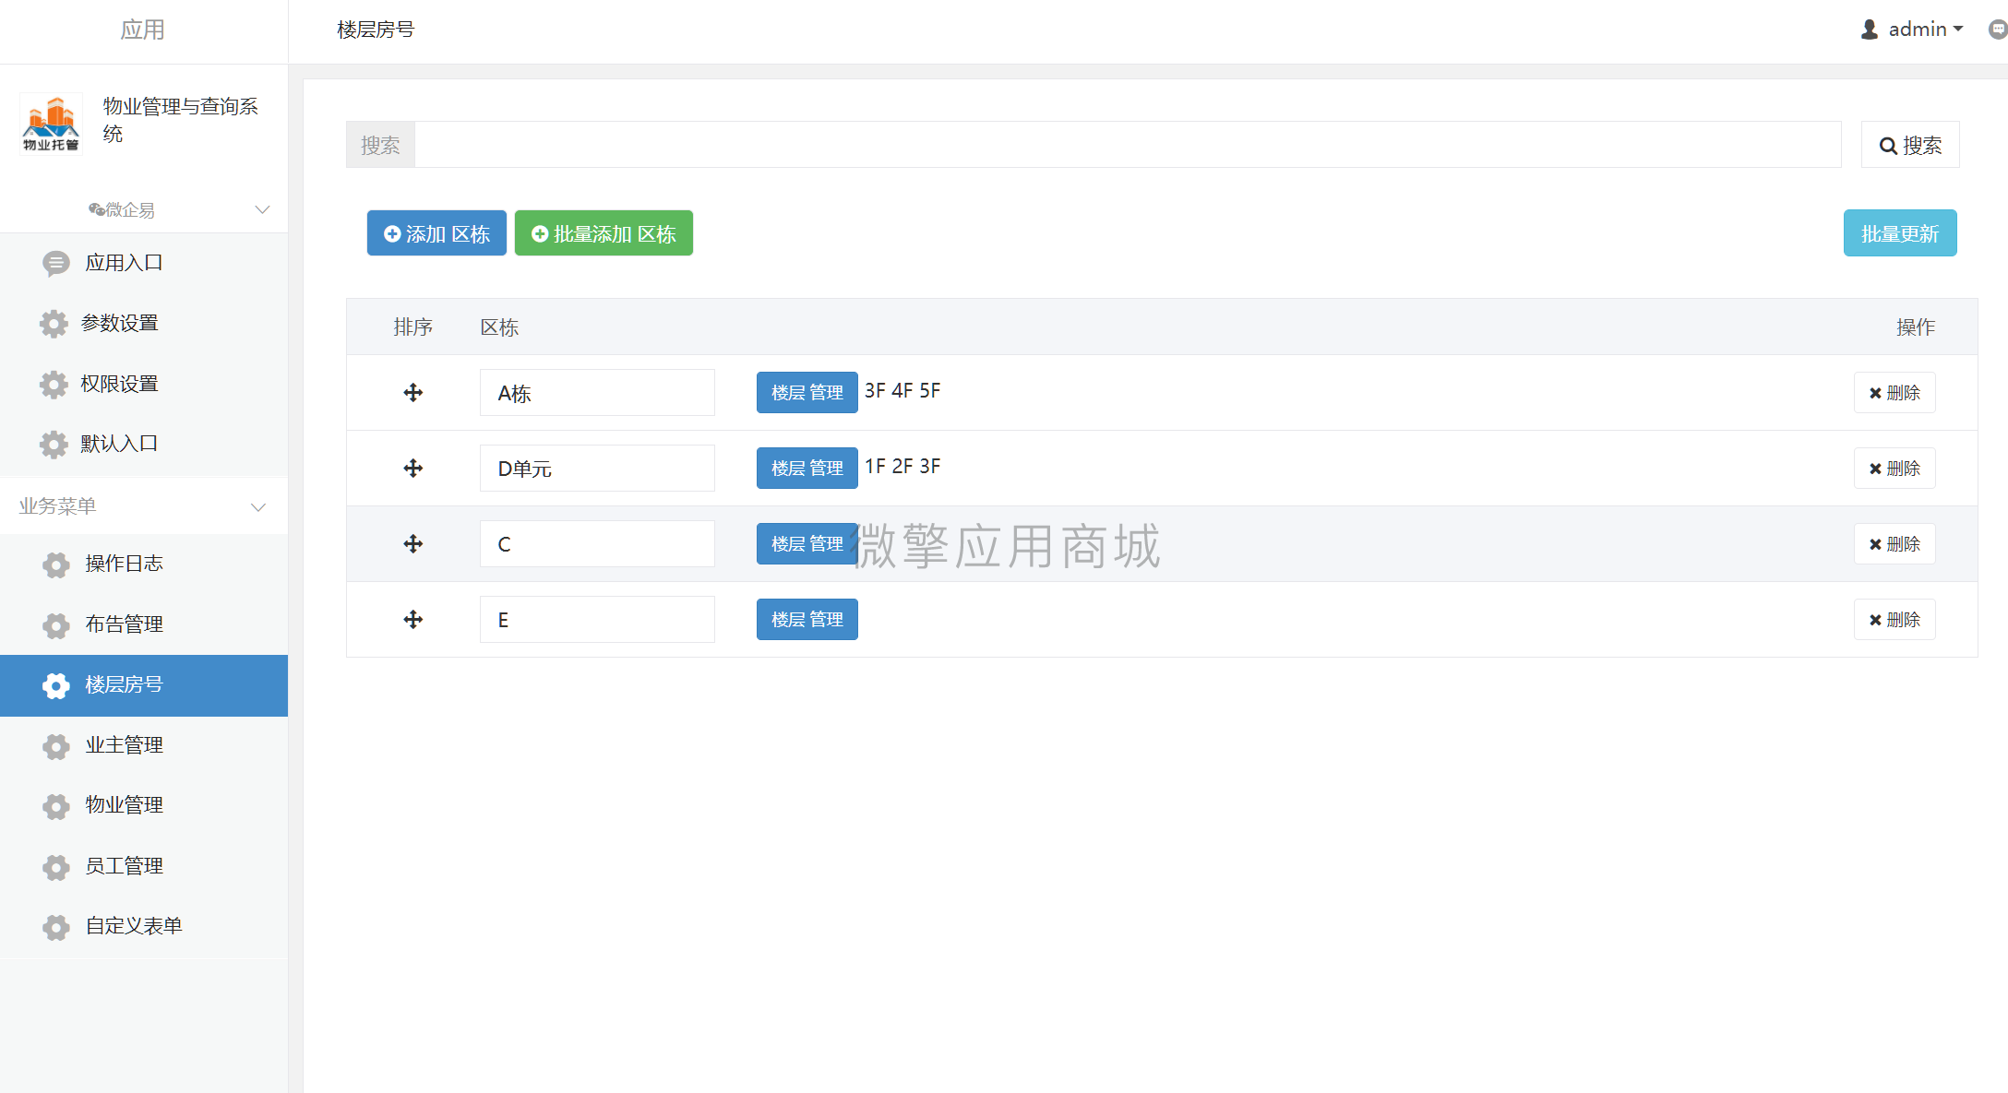Click the 区栋 column header
The width and height of the screenshot is (2008, 1093).
499,327
